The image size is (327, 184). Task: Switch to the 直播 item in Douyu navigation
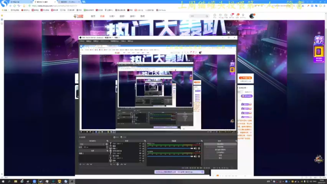coord(102,16)
